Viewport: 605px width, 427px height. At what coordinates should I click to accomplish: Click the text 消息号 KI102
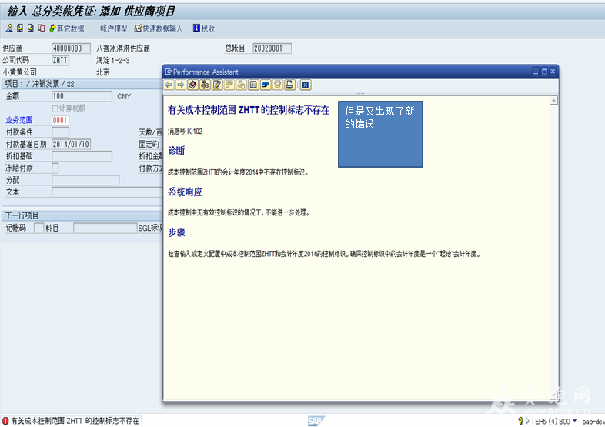point(185,132)
